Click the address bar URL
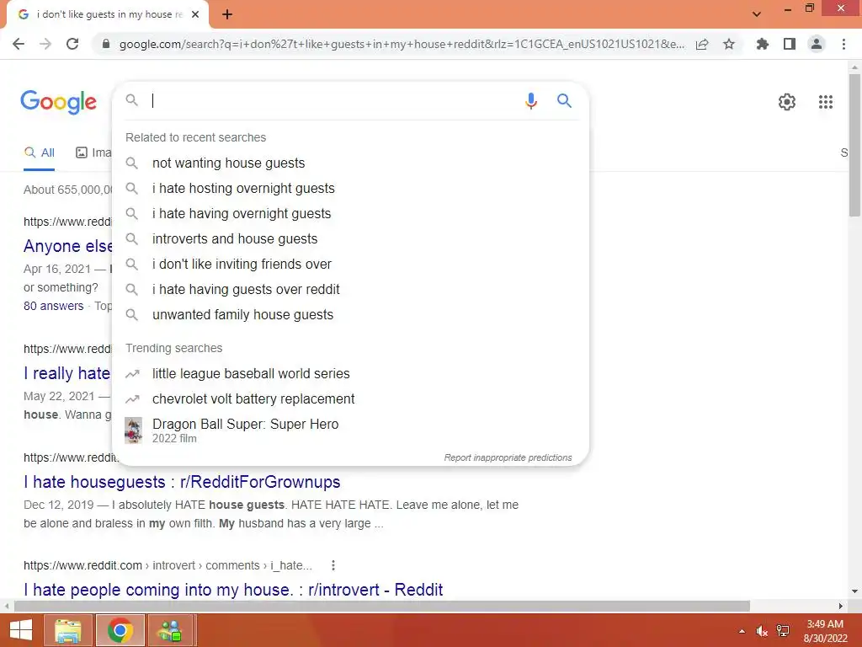Screen dimensions: 862x647 point(402,44)
